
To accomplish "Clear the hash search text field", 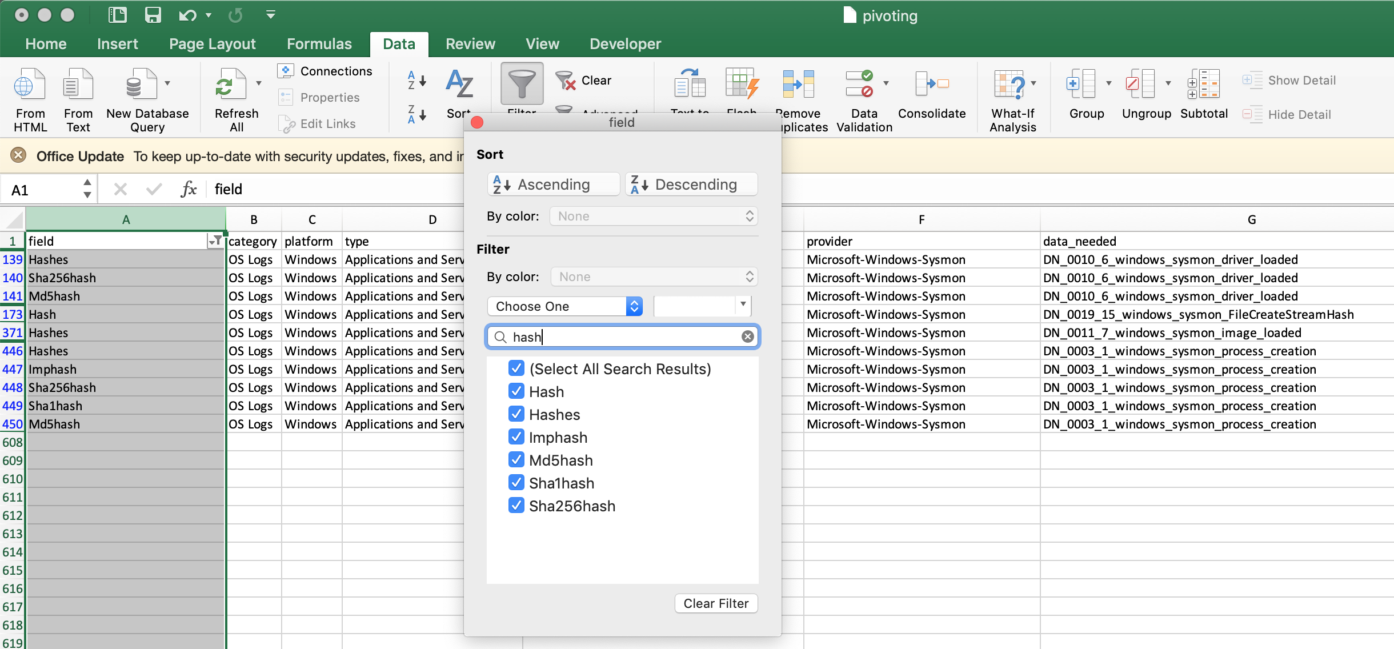I will pyautogui.click(x=747, y=336).
